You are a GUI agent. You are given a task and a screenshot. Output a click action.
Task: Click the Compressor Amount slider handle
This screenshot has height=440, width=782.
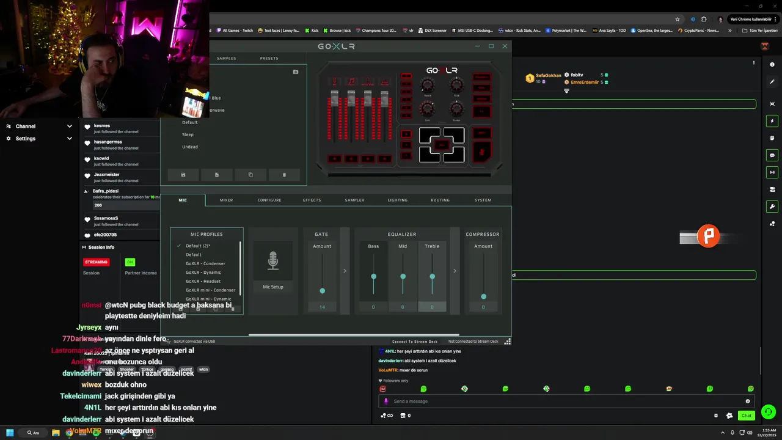483,296
